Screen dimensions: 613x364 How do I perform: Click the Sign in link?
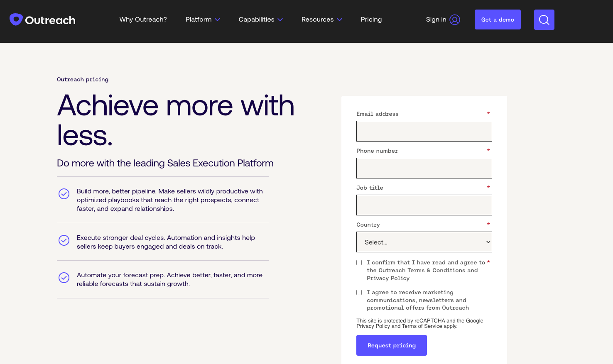(x=436, y=20)
